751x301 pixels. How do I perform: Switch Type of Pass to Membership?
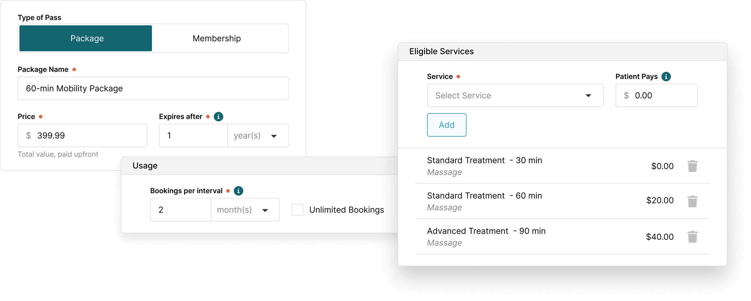[217, 38]
